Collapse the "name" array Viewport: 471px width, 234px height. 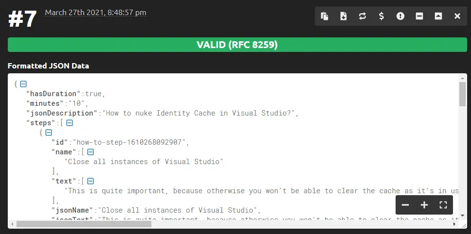coord(91,152)
